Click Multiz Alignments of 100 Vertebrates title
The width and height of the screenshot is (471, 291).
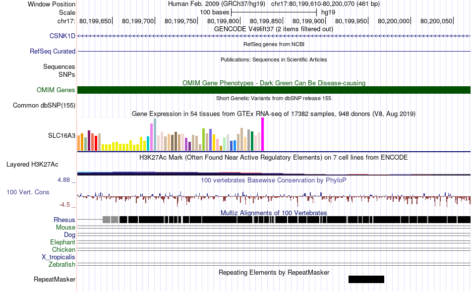click(x=274, y=213)
